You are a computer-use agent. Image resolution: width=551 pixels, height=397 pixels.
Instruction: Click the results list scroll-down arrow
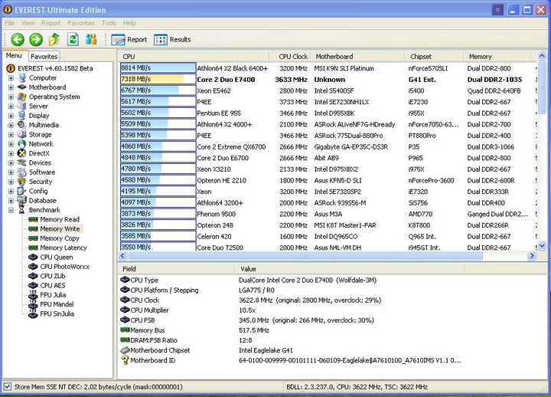[542, 246]
